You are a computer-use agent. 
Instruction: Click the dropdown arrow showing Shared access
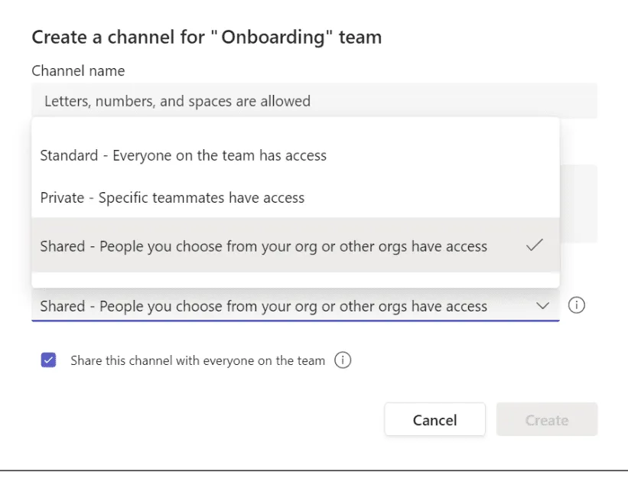[543, 305]
